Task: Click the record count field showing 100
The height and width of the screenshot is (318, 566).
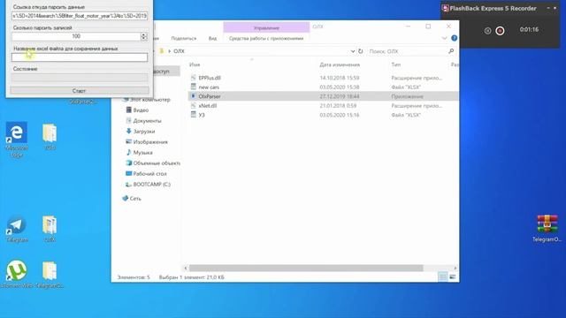Action: (76, 36)
